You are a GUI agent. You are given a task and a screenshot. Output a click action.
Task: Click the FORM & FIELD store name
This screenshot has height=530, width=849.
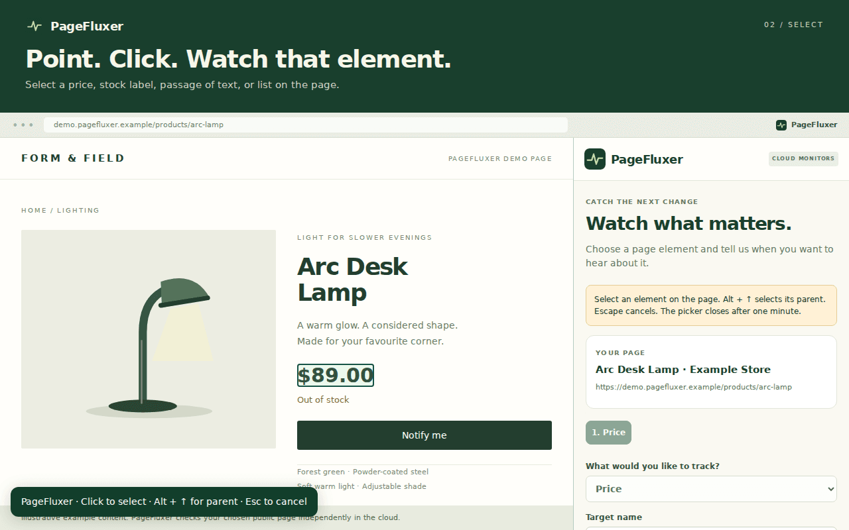point(73,158)
